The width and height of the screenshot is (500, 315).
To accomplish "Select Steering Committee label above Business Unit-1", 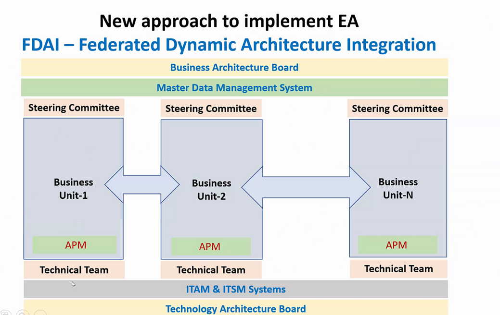I will pos(74,108).
